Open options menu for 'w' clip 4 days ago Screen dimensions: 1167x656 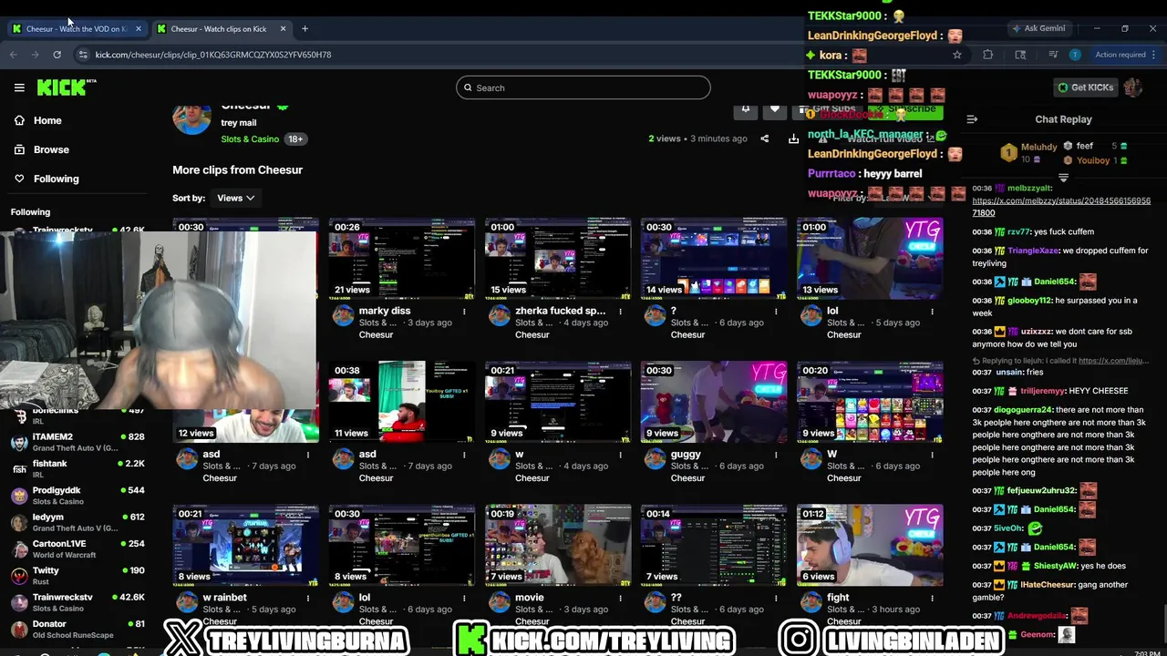coord(620,455)
